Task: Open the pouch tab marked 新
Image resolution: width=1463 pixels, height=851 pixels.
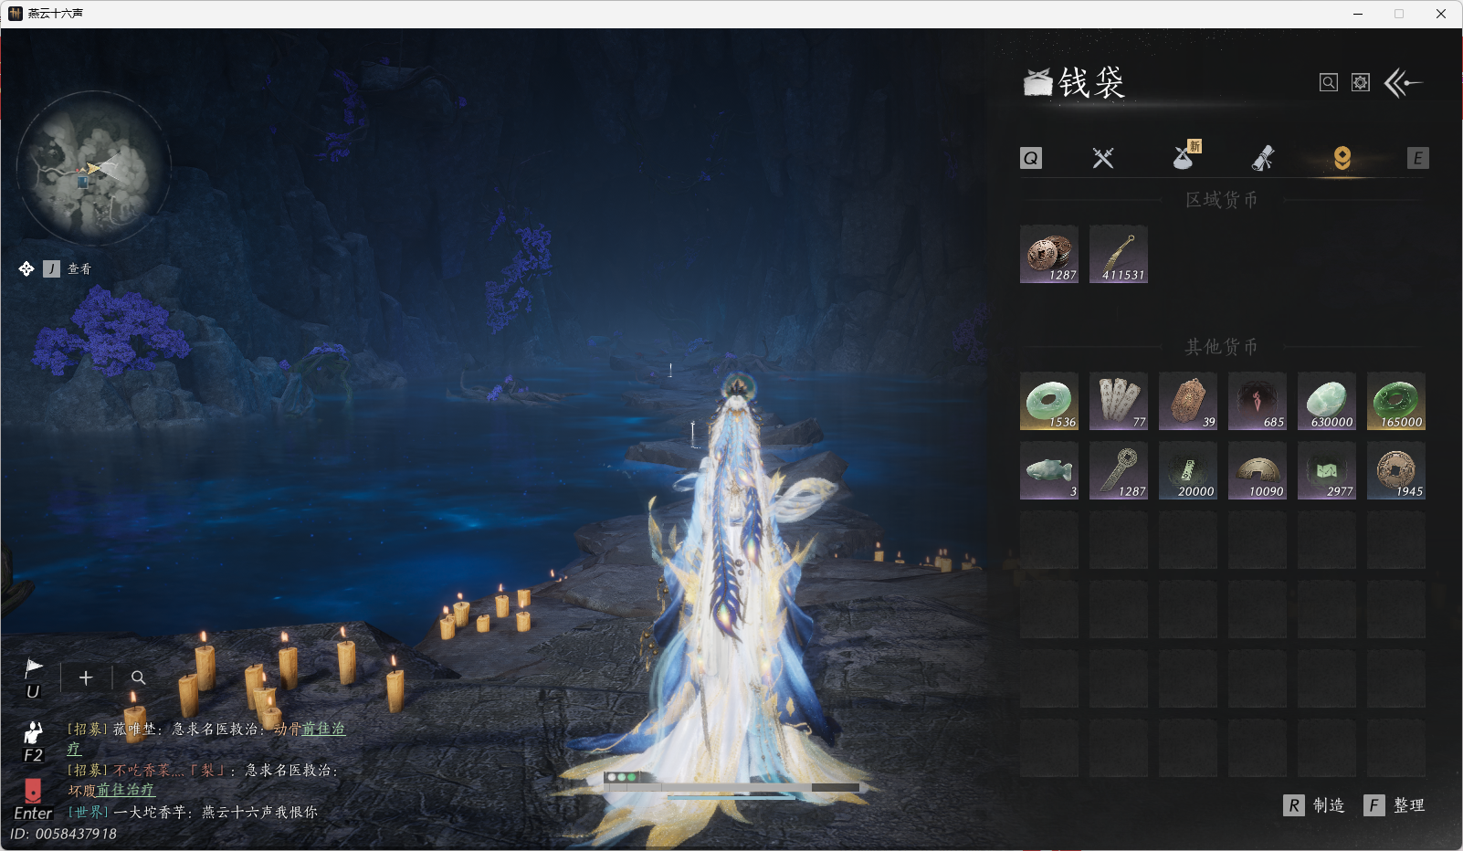Action: 1184,157
